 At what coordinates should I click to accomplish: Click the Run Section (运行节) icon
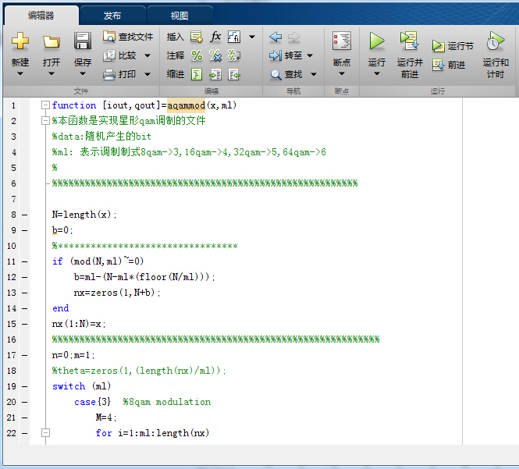click(439, 46)
